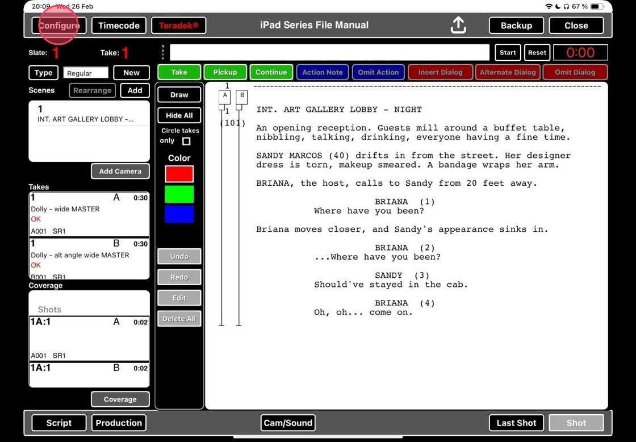Screen dimensions: 636x442
Task: Select camera A tramline marker box
Action: (225, 97)
